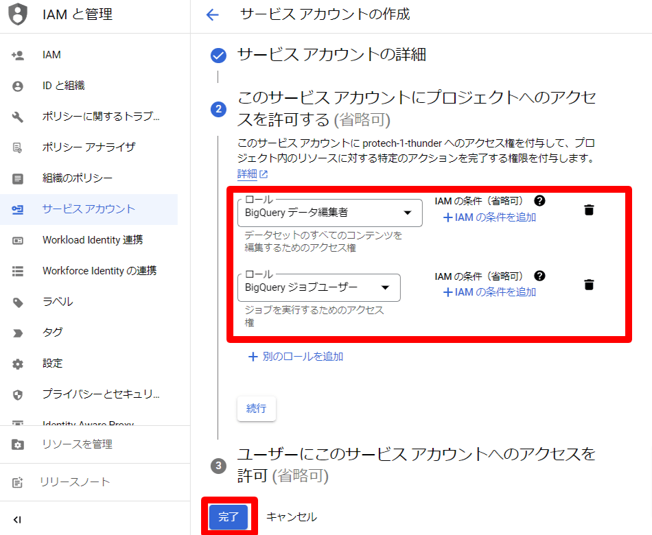652x535 pixels.
Task: Go back using the blue arrow
Action: pyautogui.click(x=213, y=15)
